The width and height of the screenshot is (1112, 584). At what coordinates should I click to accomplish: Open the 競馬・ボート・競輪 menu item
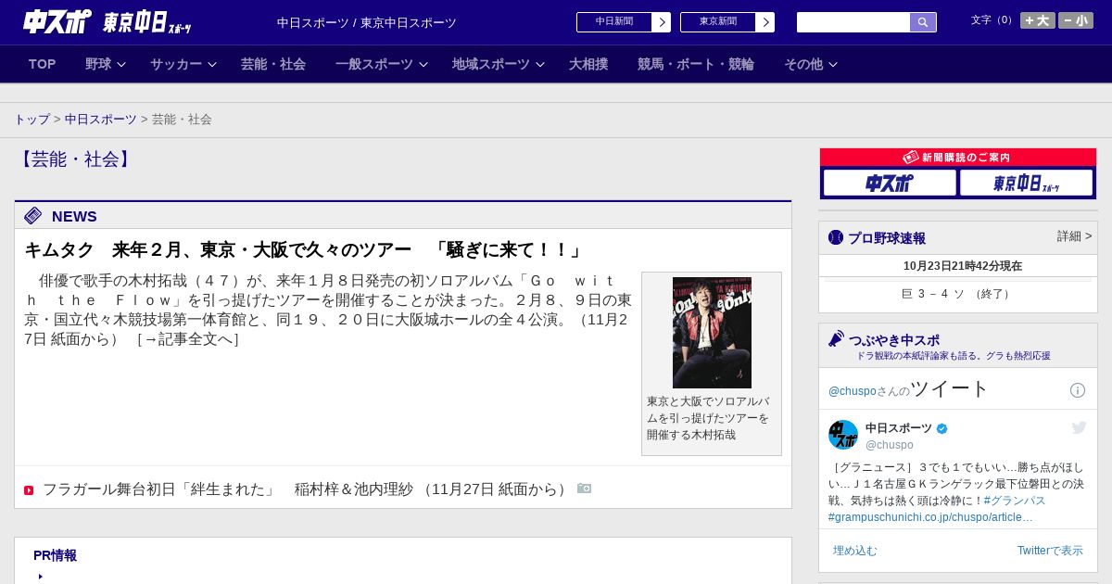(x=696, y=64)
